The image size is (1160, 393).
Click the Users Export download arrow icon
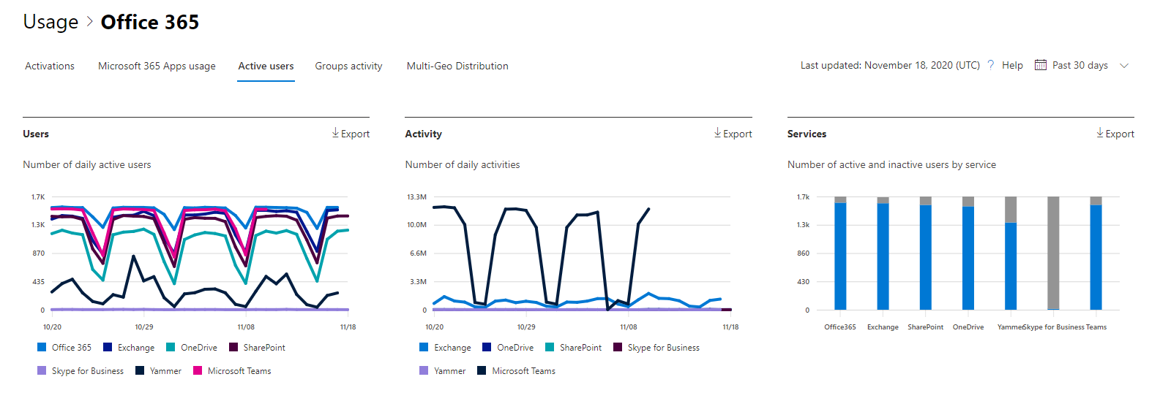coord(335,133)
